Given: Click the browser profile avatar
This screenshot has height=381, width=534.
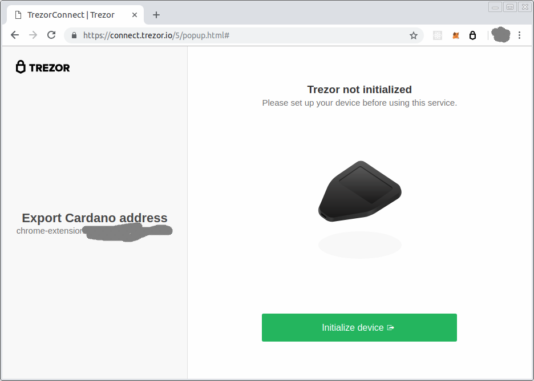Looking at the screenshot, I should 500,35.
